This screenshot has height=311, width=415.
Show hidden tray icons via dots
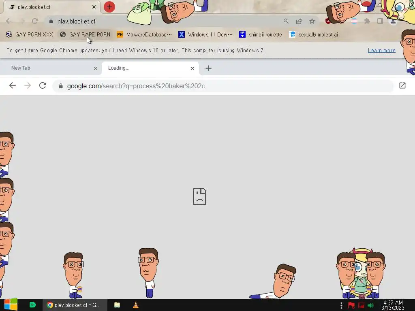click(341, 305)
